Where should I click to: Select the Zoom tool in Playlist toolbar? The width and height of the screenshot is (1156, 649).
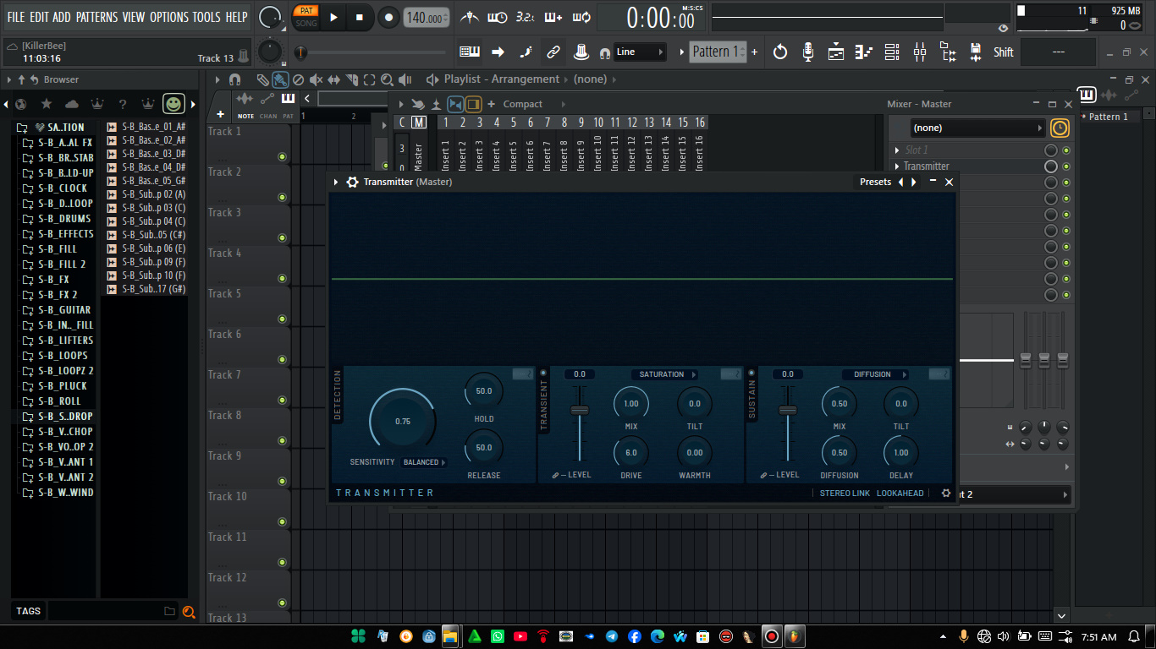(x=387, y=80)
